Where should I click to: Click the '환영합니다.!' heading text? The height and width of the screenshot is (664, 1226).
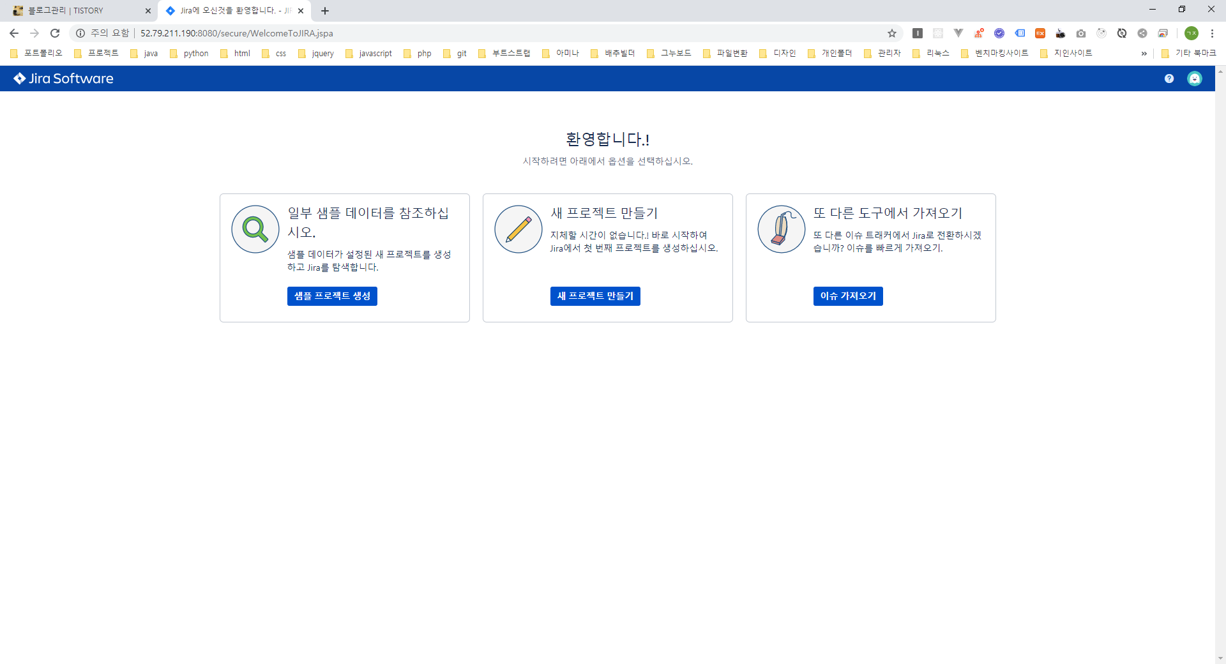click(x=607, y=139)
